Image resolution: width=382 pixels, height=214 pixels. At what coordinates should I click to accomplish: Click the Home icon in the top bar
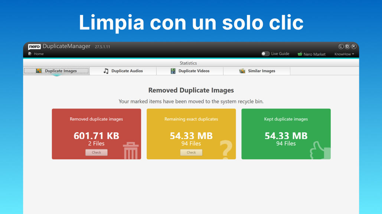tap(29, 53)
